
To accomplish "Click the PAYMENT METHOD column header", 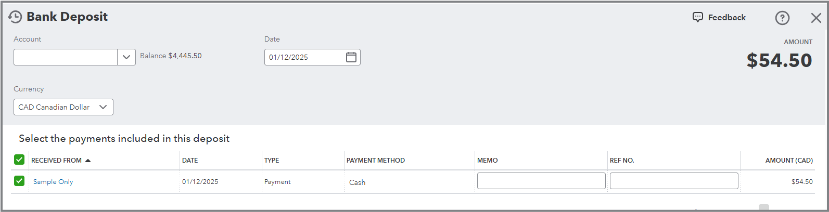I will [x=376, y=161].
